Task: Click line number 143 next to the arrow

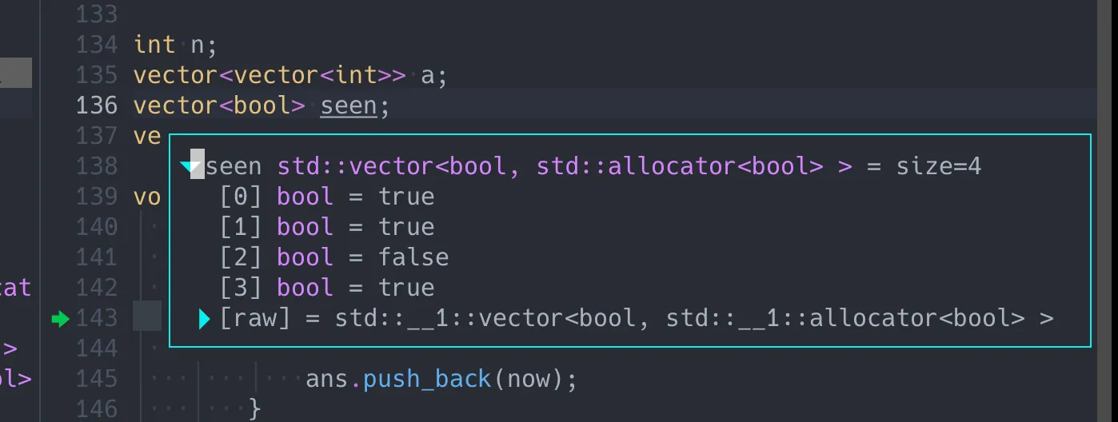Action: (x=97, y=318)
